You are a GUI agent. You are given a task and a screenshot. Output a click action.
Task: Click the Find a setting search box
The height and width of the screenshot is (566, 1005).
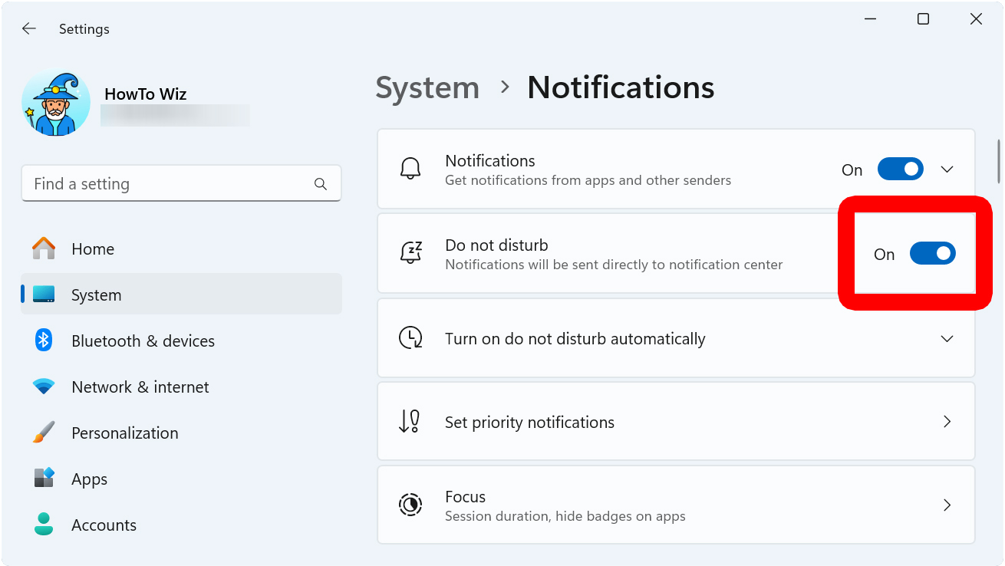(x=181, y=183)
